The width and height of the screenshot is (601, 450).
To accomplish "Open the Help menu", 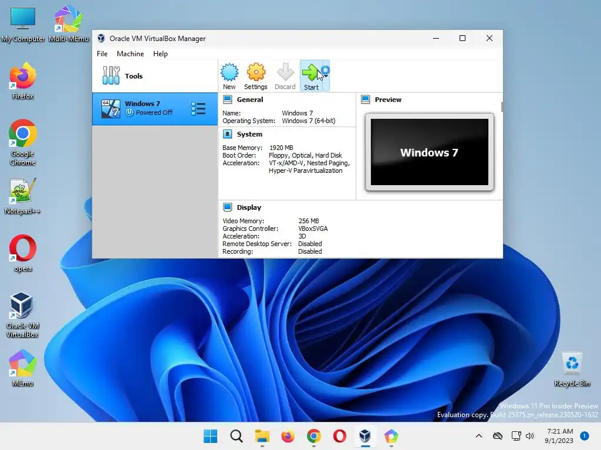I will click(x=160, y=54).
